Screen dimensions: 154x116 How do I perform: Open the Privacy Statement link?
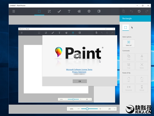79,72
